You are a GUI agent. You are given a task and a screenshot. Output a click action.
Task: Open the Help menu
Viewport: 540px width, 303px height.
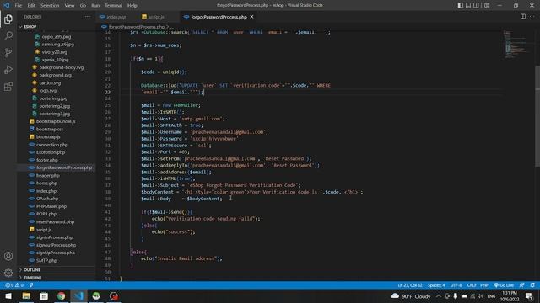point(132,6)
